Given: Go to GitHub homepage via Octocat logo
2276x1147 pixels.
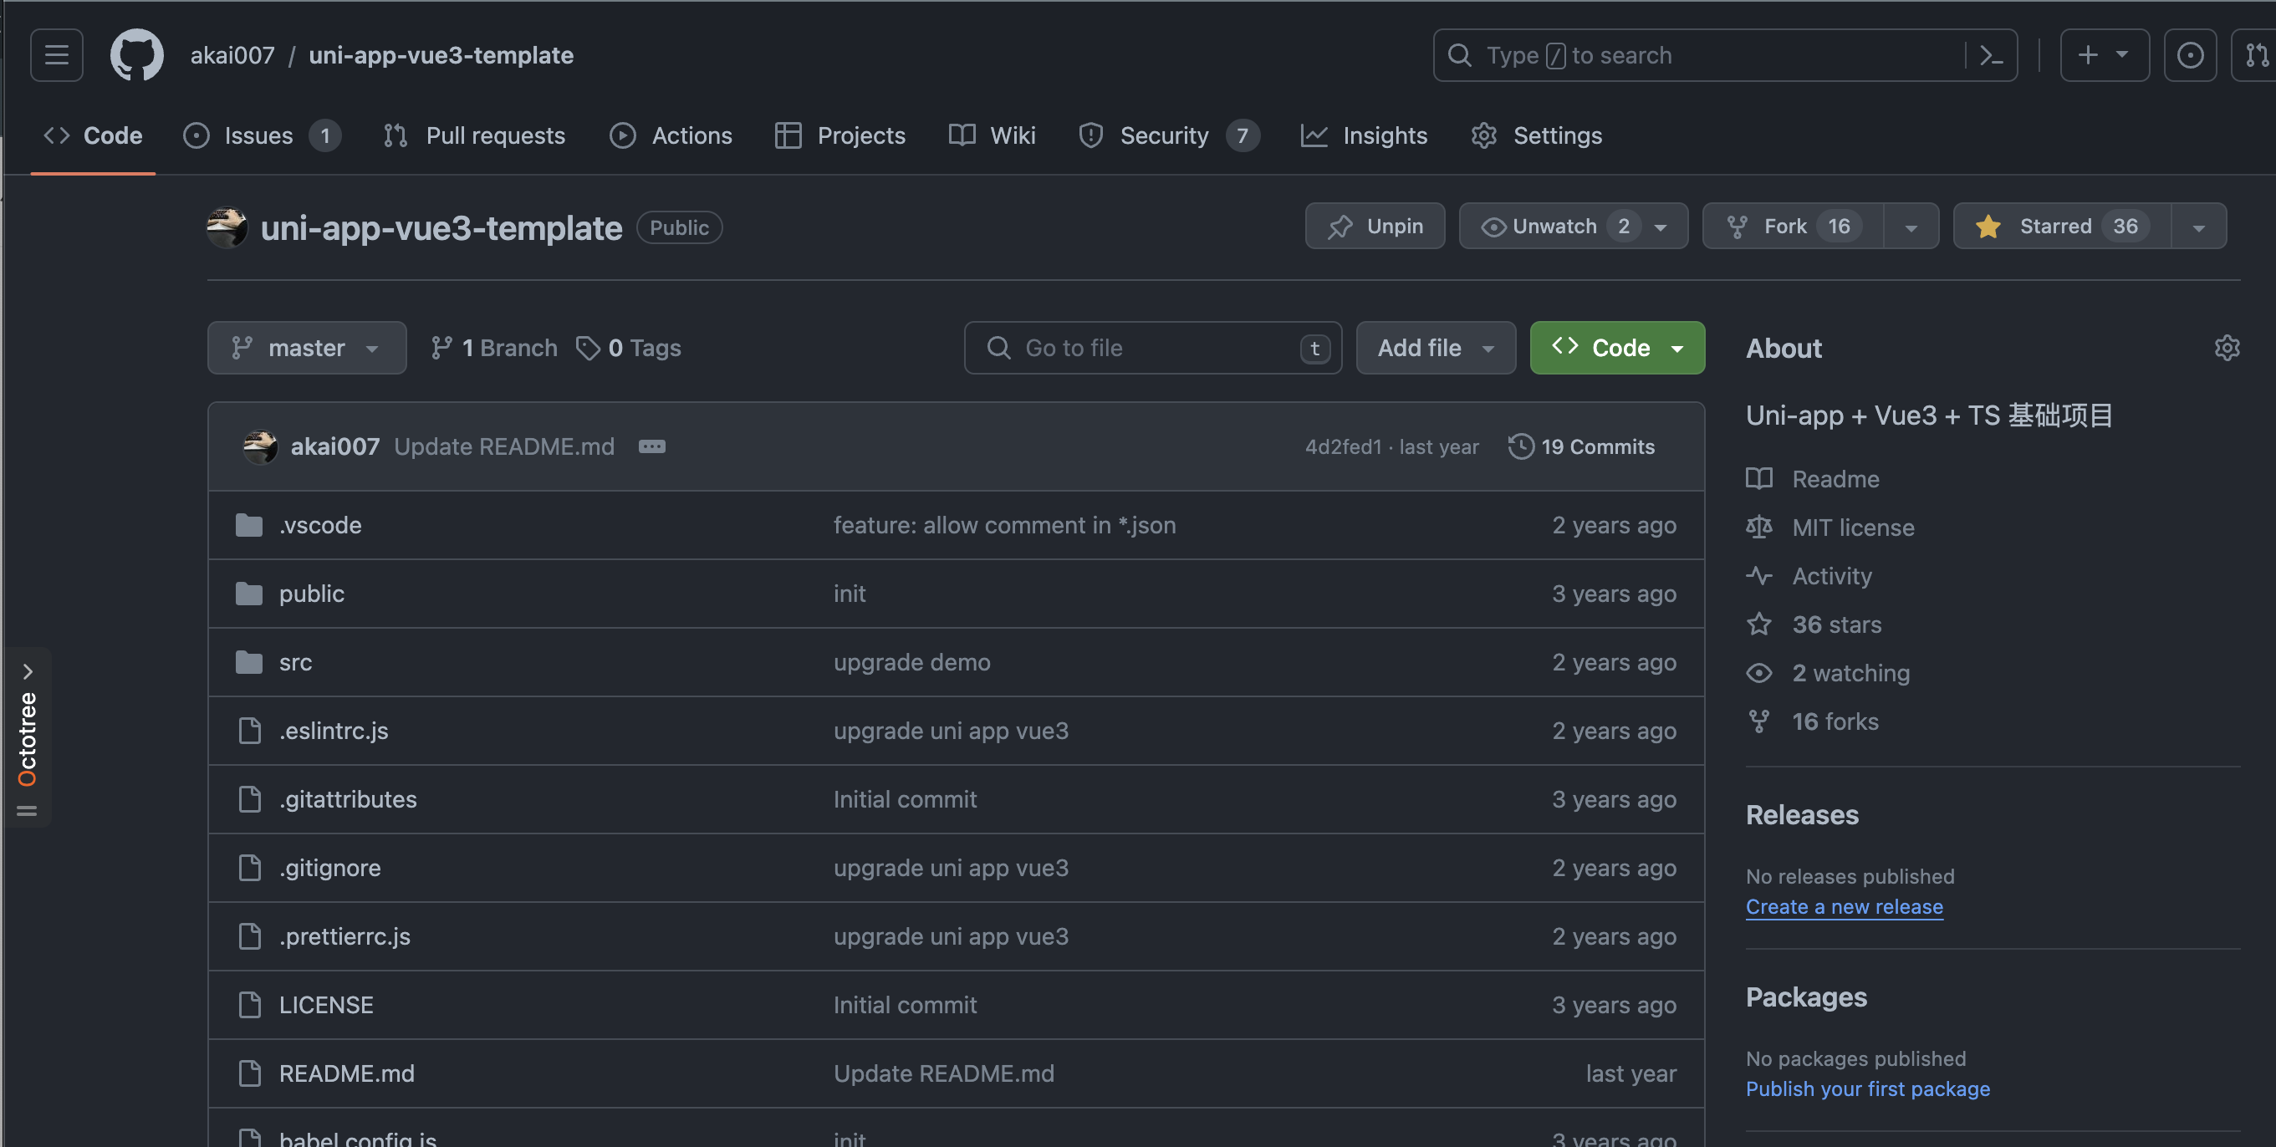Looking at the screenshot, I should 136,55.
